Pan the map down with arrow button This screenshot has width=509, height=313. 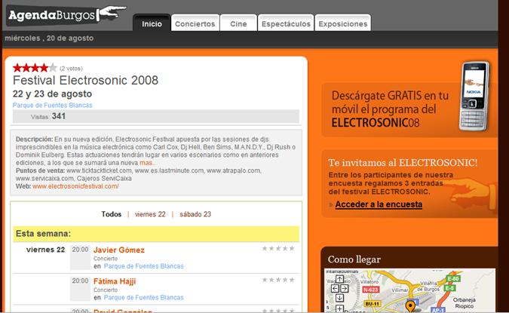(339, 298)
